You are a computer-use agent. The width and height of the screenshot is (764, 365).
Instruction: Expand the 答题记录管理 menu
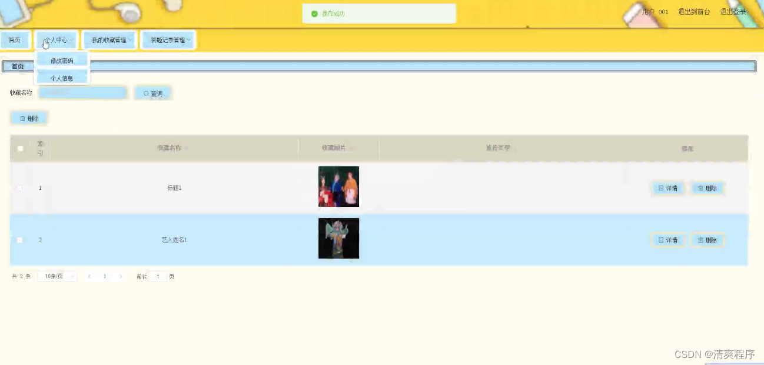(168, 40)
